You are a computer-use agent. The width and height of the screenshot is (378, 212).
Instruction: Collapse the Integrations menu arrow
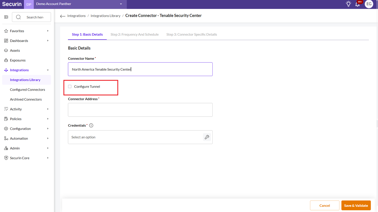(x=48, y=70)
